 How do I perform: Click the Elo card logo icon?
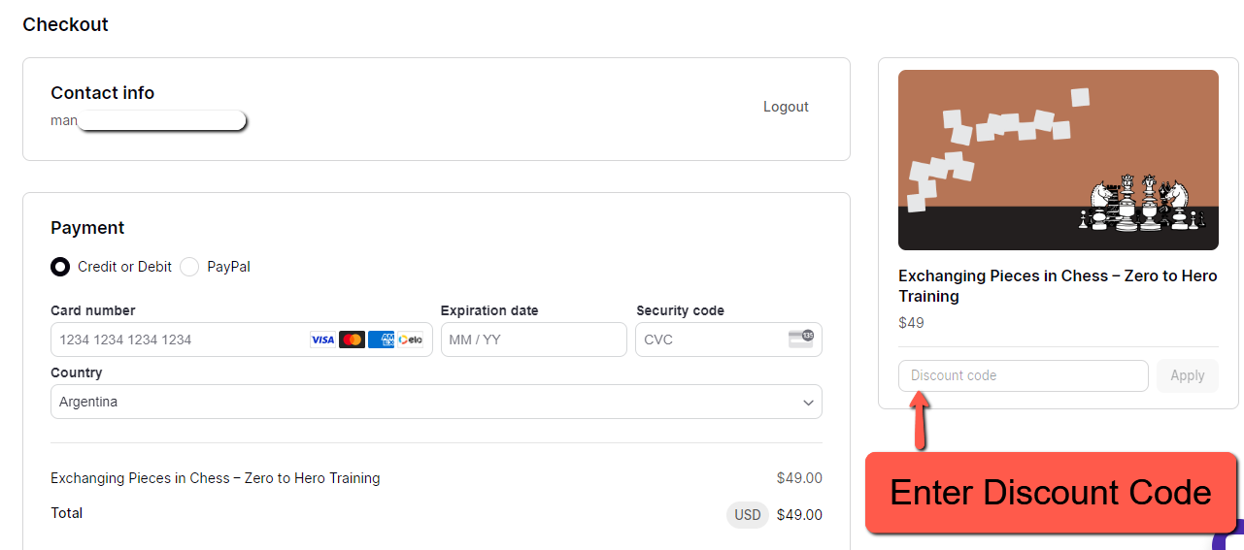click(411, 340)
